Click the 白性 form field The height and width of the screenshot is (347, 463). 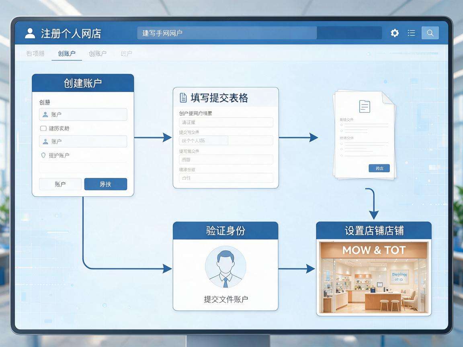tap(226, 178)
